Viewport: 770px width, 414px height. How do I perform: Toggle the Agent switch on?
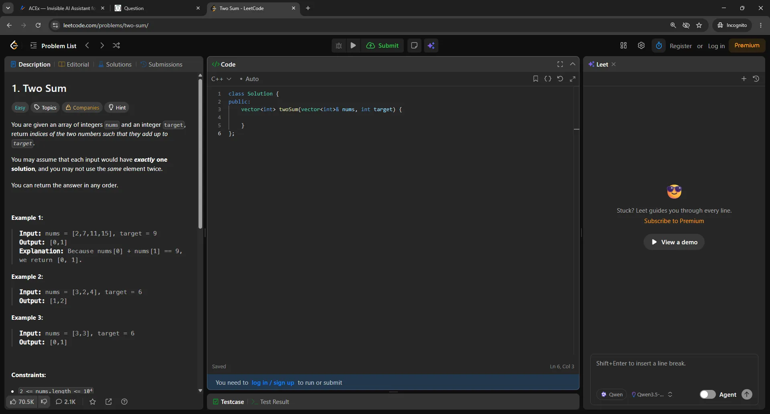click(x=707, y=394)
